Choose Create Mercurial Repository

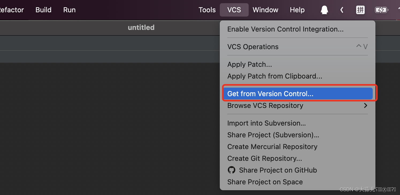272,147
